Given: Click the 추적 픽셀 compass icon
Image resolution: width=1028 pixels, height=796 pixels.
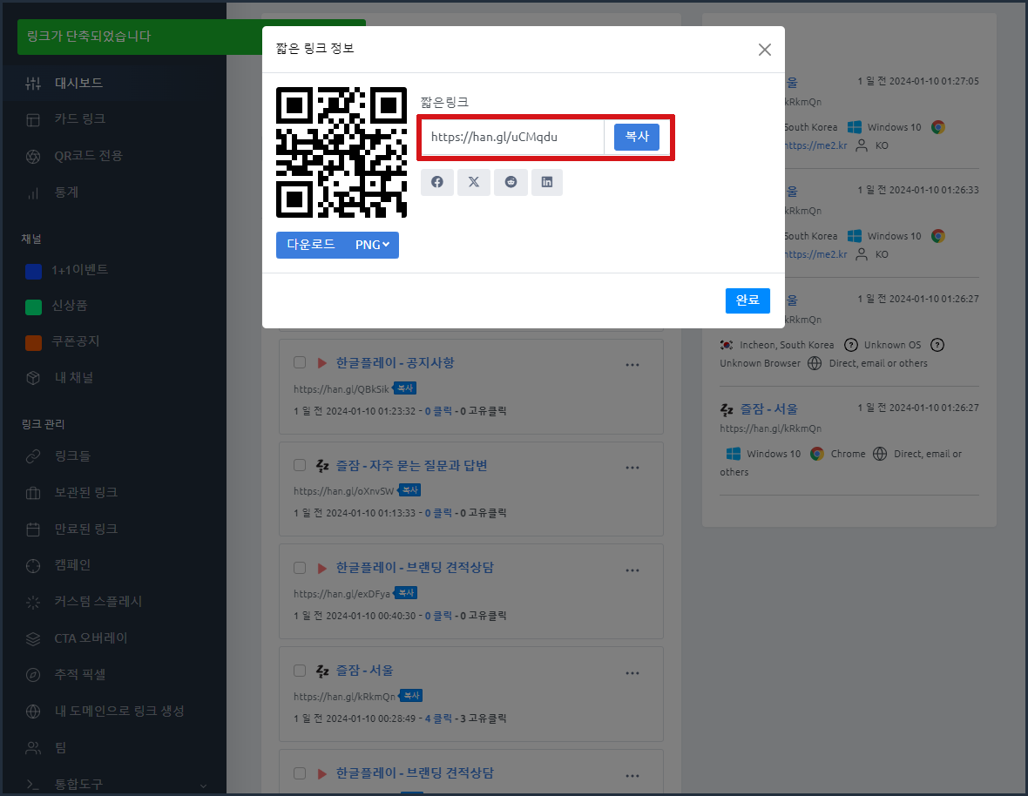Looking at the screenshot, I should 33,675.
